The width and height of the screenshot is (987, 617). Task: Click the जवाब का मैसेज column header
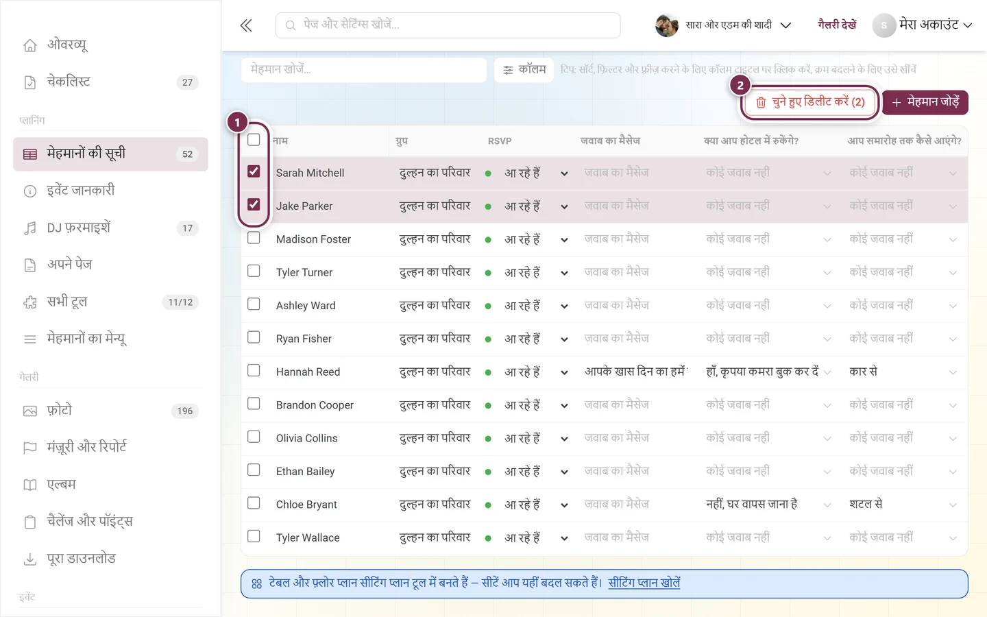(610, 141)
